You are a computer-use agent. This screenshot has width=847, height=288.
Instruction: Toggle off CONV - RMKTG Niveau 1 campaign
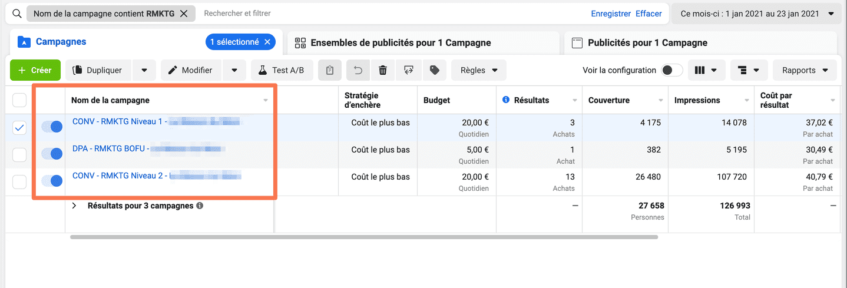(x=52, y=127)
